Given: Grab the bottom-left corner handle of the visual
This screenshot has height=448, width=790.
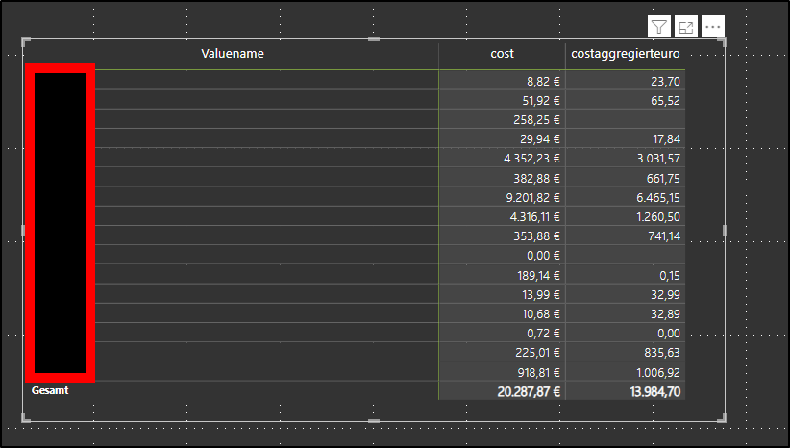Looking at the screenshot, I should [x=26, y=418].
